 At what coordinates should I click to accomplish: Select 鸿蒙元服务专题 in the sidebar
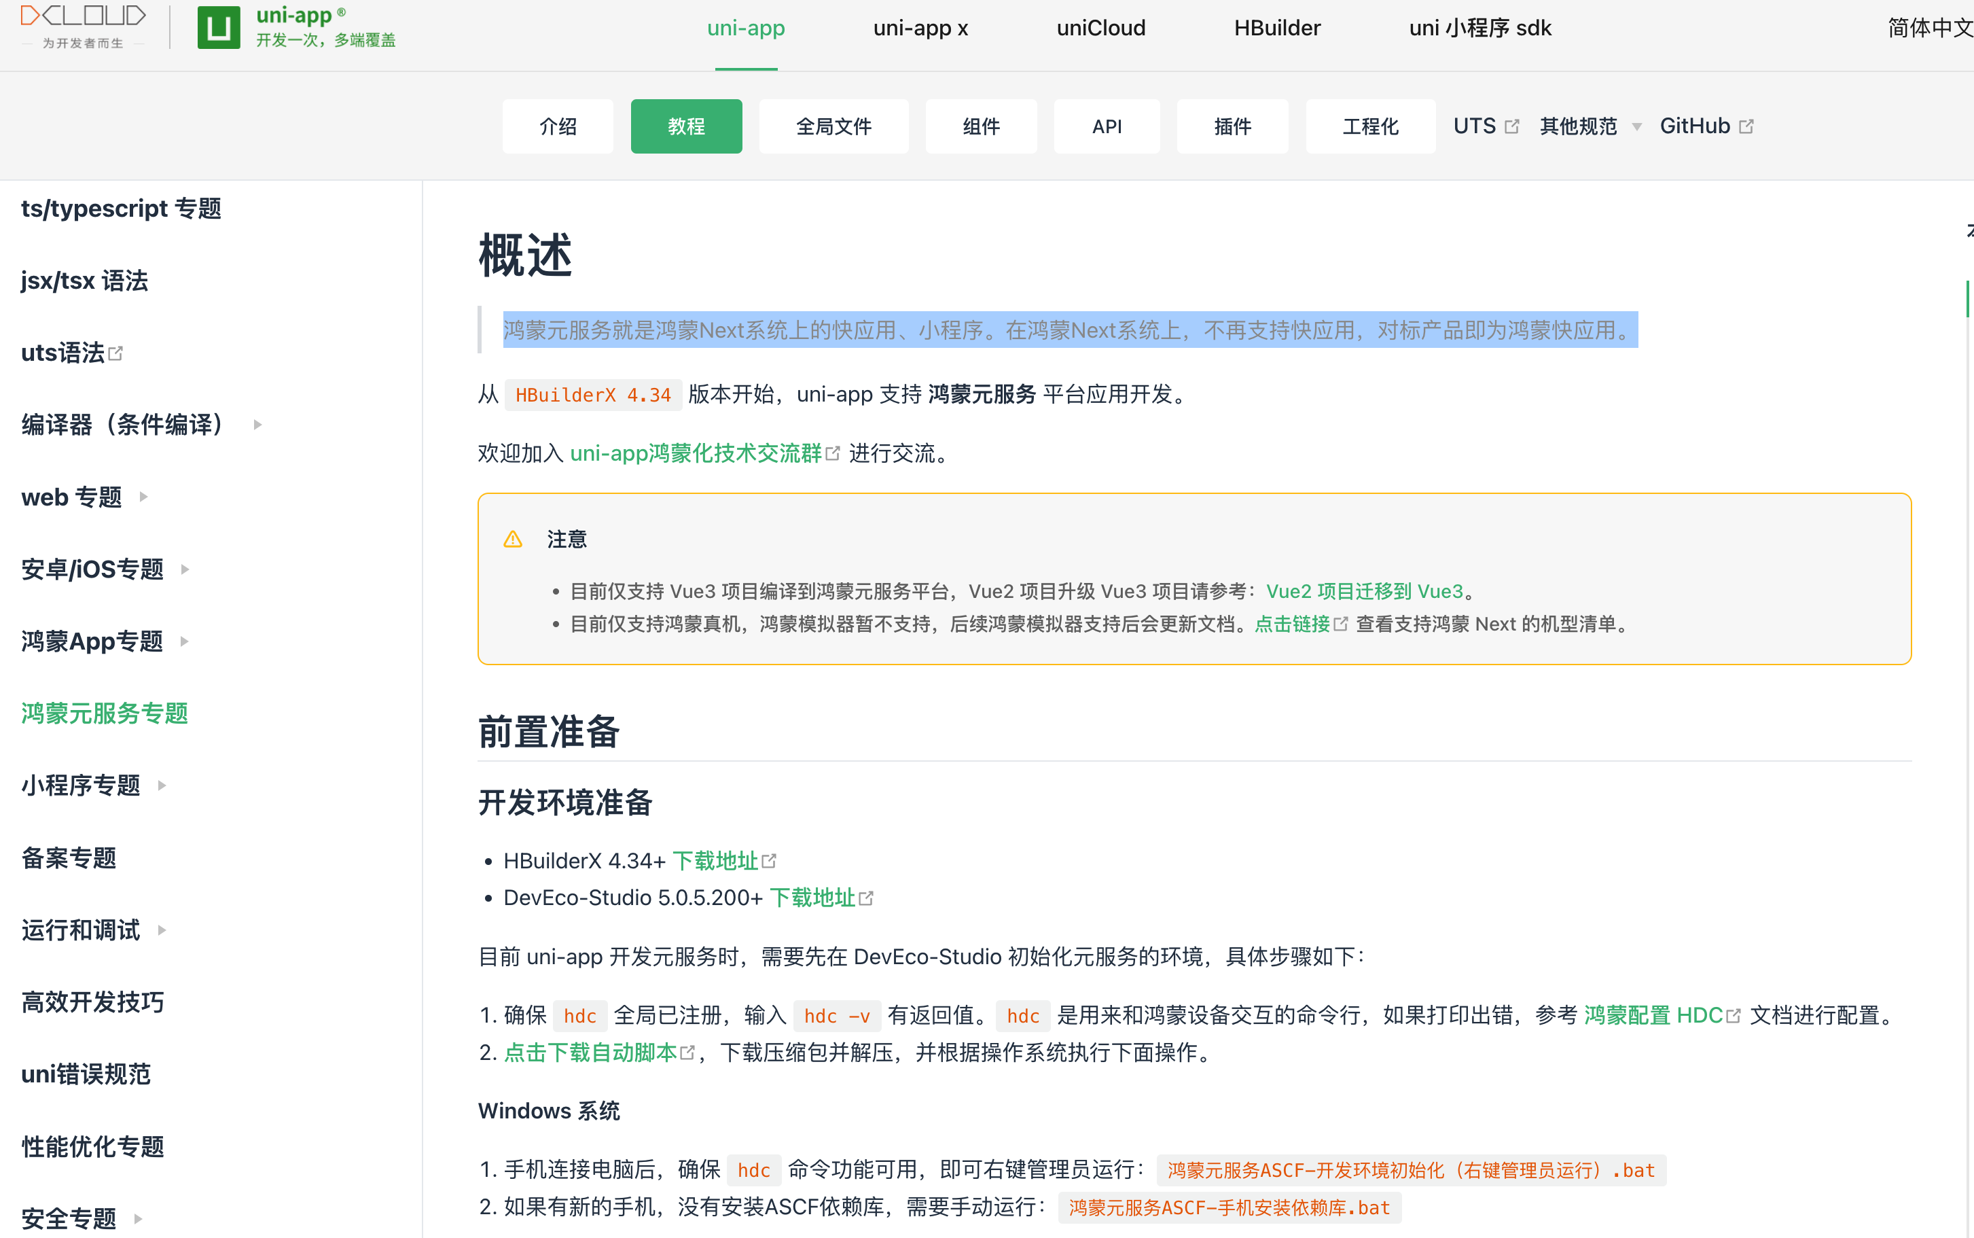(105, 713)
